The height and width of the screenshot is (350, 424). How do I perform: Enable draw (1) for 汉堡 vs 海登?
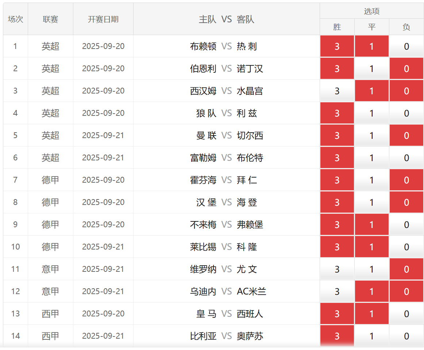(x=371, y=202)
